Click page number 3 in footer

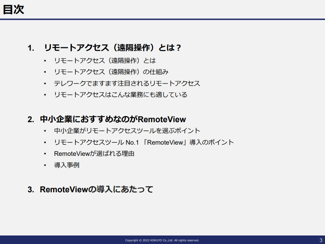(x=321, y=240)
